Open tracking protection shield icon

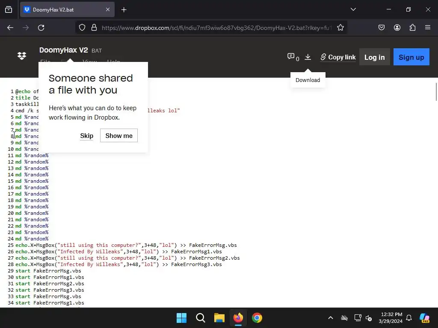click(x=82, y=28)
